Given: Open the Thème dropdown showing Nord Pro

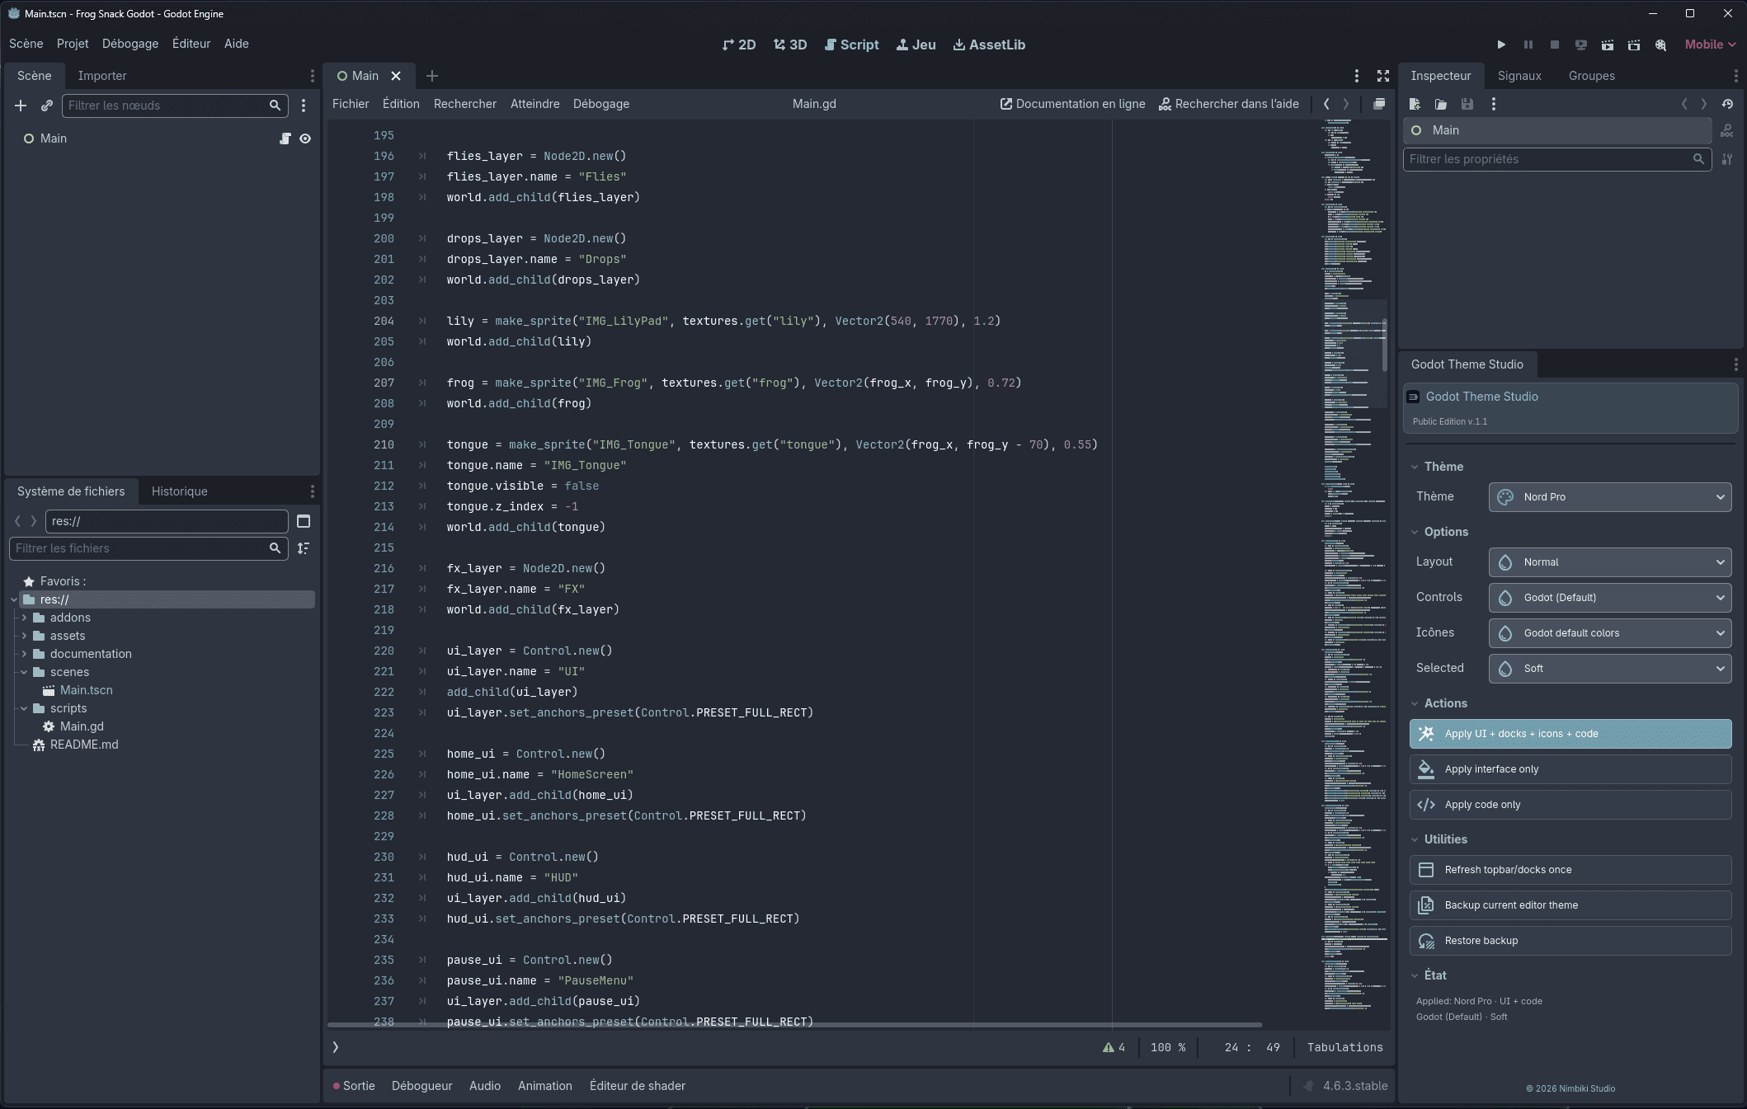Looking at the screenshot, I should pos(1610,497).
